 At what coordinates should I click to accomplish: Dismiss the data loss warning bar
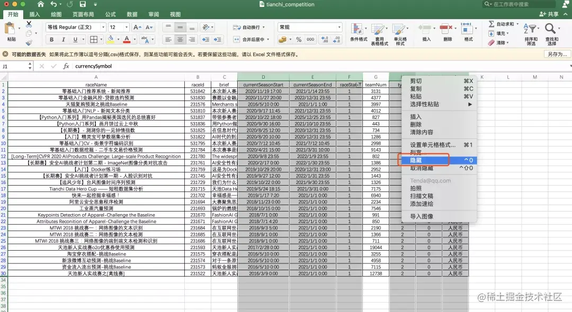5,54
